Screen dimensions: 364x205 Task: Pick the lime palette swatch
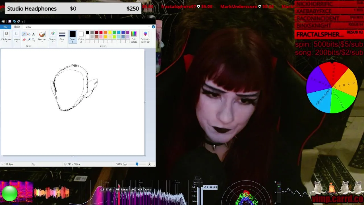[x=114, y=37]
